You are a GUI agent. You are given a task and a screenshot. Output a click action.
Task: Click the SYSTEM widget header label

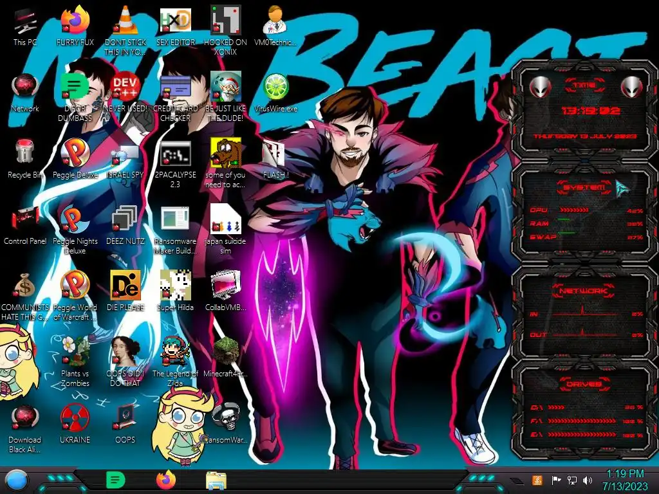tap(584, 187)
